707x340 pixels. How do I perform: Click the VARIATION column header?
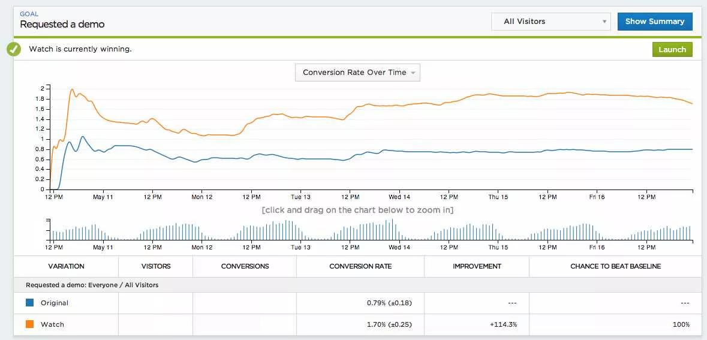click(66, 266)
